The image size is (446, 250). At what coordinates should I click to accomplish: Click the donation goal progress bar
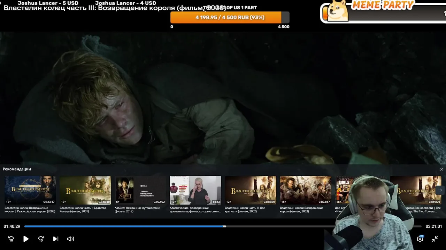point(230,17)
